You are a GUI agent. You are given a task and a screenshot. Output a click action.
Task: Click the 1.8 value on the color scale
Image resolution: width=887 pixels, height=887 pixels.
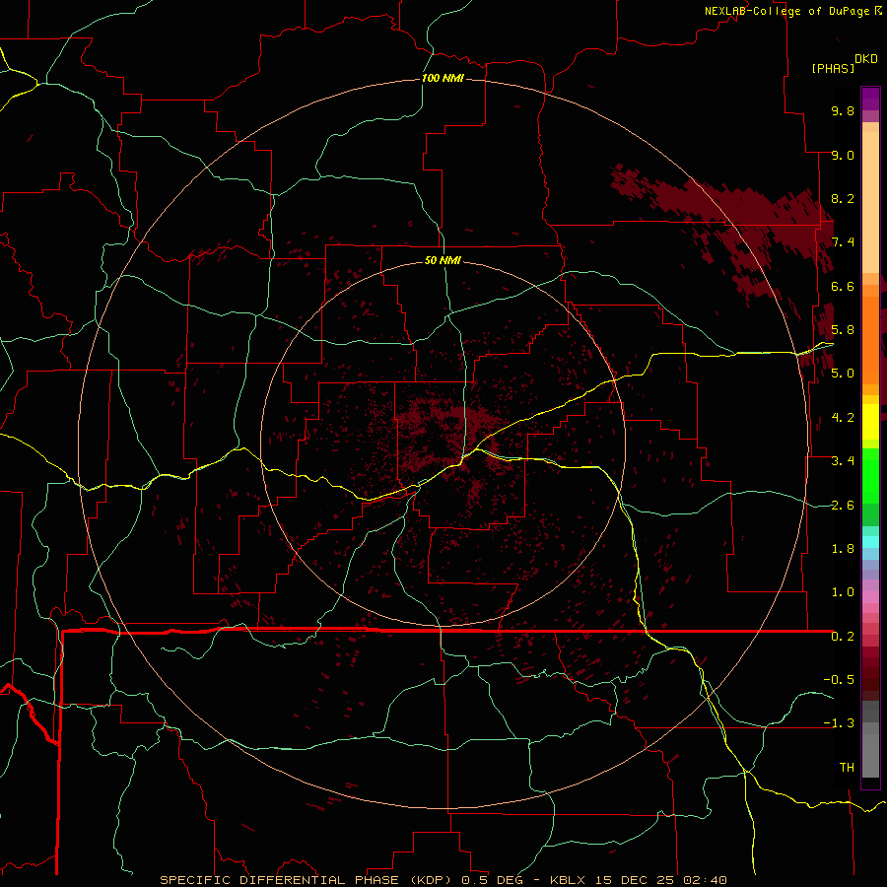click(843, 549)
